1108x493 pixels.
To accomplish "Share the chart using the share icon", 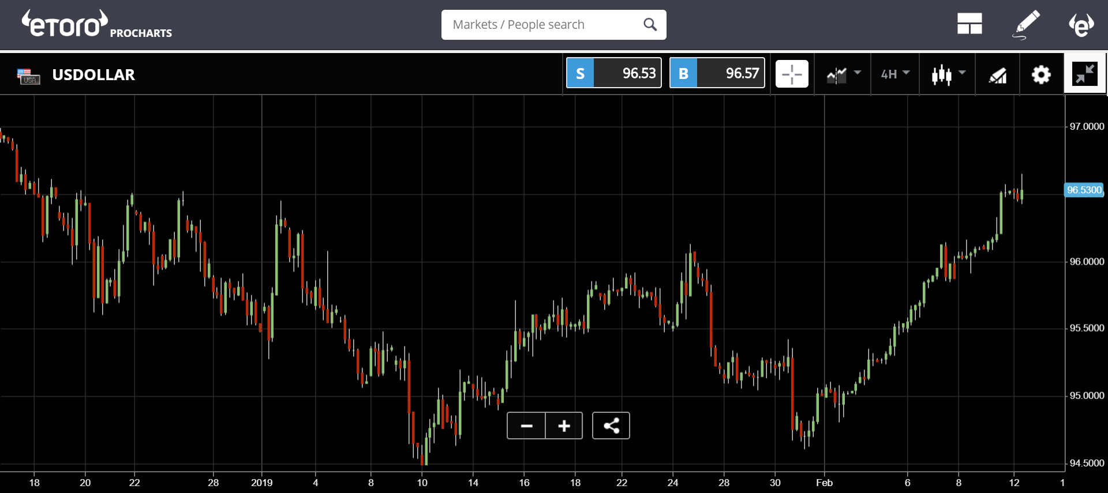I will (611, 426).
